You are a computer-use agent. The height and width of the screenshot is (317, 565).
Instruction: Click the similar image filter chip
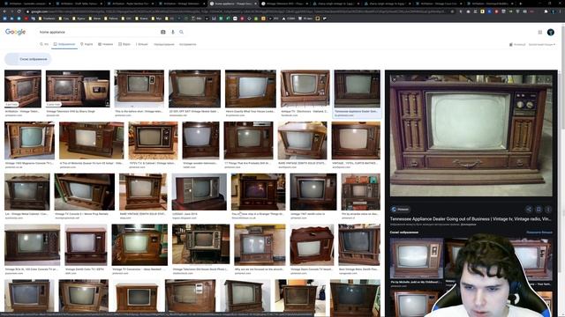(28, 59)
